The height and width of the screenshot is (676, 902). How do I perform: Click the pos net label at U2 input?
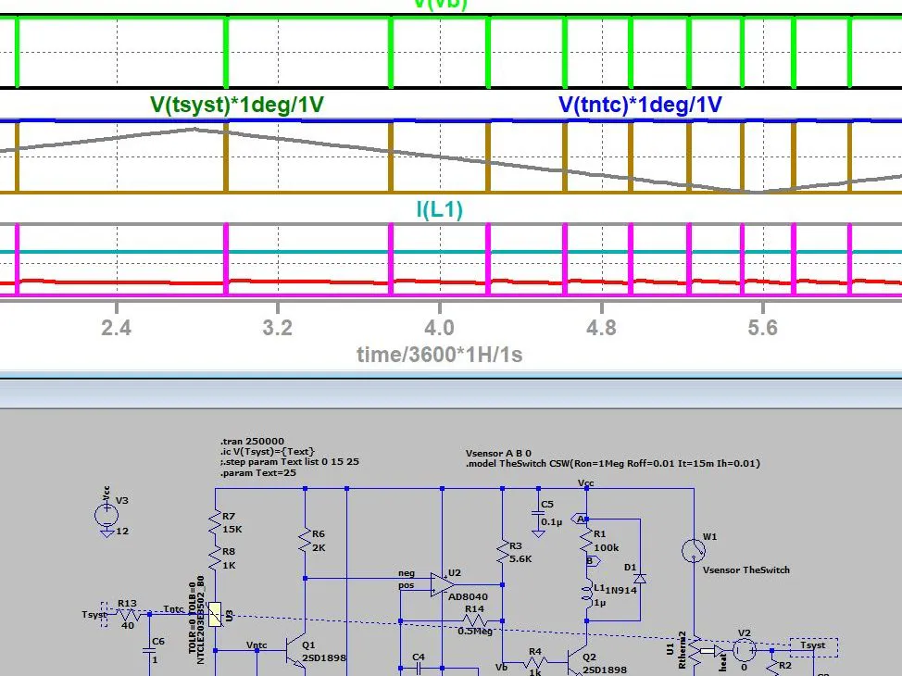(407, 585)
